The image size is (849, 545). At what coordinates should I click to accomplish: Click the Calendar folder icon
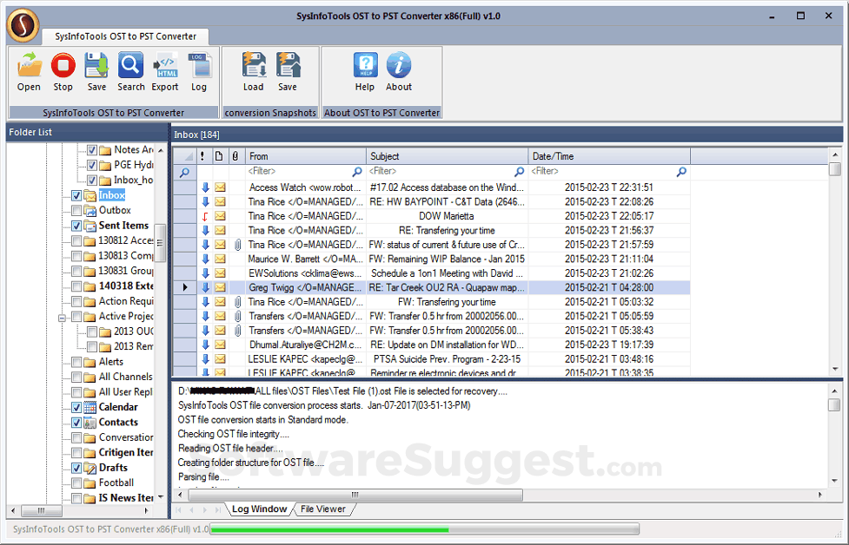90,407
